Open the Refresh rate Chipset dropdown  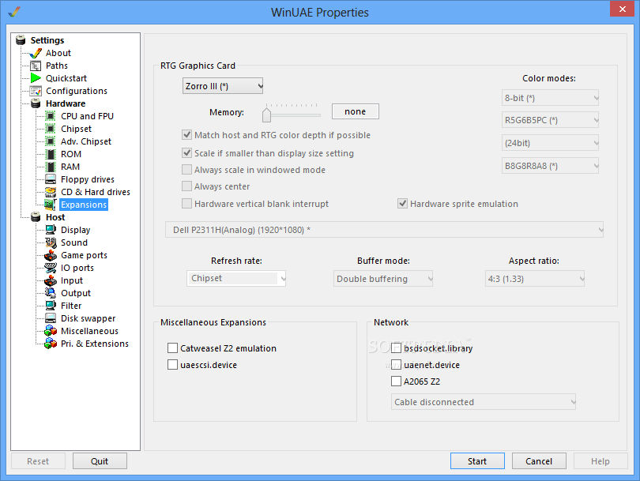click(236, 278)
